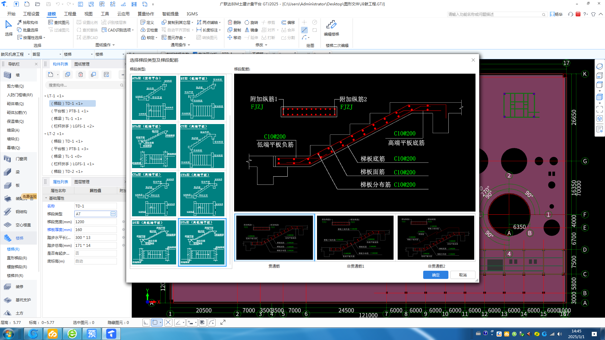Choose the 非贯通筋2 reinforcement thumbnail
The height and width of the screenshot is (340, 605).
click(x=436, y=238)
